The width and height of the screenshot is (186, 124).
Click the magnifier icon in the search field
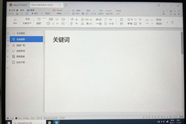click(60, 5)
